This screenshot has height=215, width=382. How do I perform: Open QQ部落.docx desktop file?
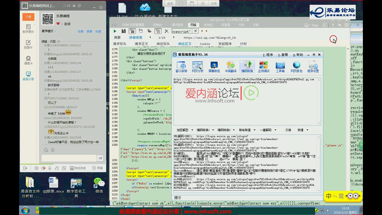tap(53, 185)
